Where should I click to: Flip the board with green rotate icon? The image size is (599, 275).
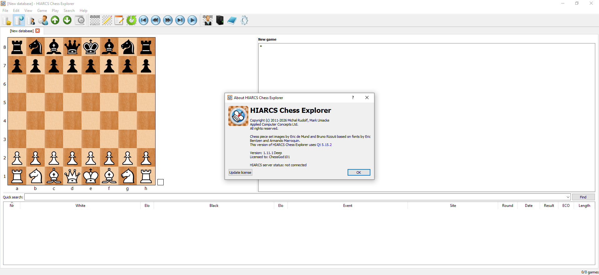[131, 21]
